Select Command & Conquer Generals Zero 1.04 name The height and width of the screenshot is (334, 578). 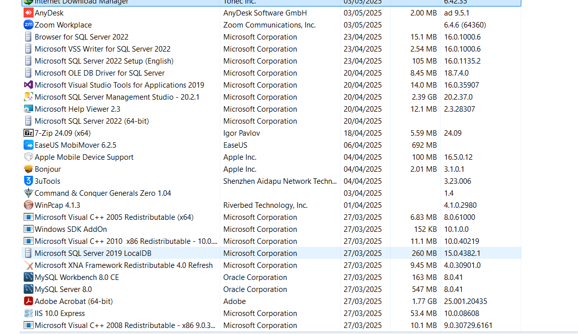click(x=103, y=193)
